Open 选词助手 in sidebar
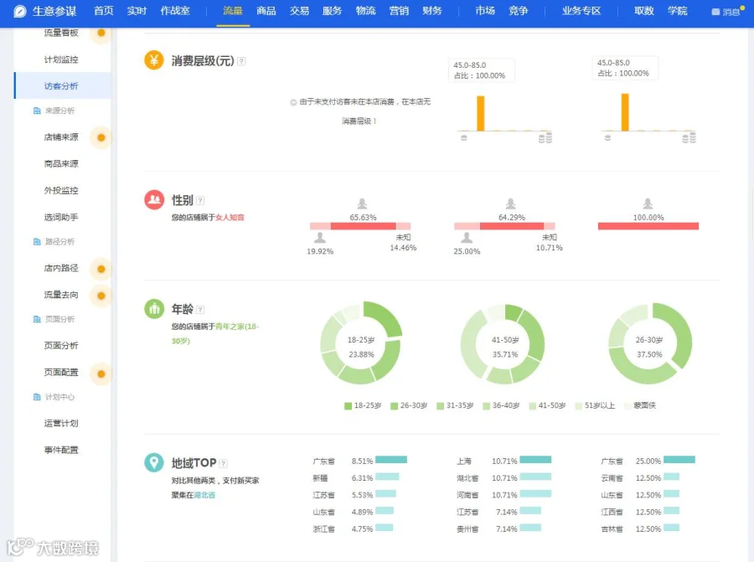 (61, 217)
